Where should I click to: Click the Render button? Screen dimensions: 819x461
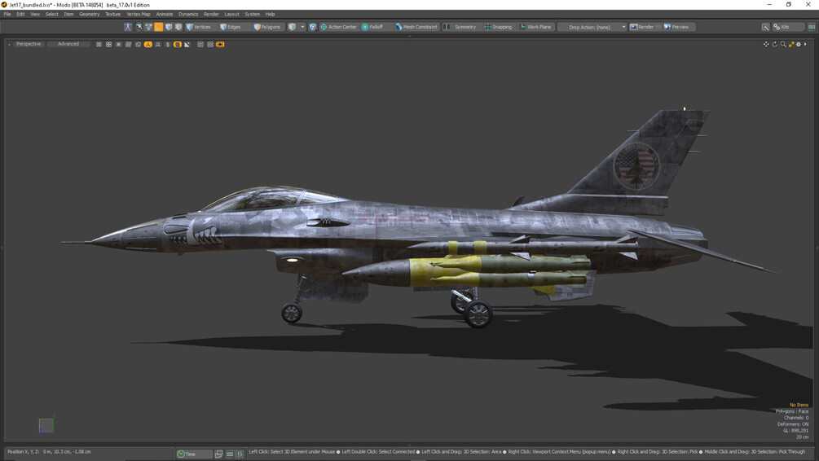(642, 27)
